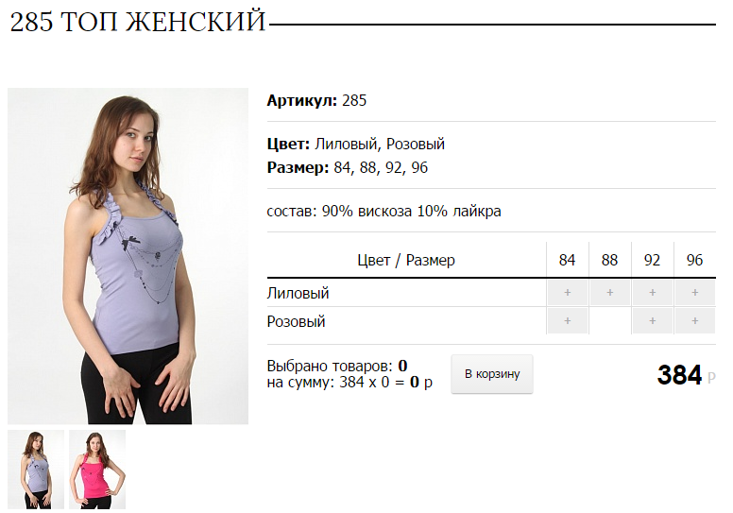Select the lilac top thumbnail
Viewport: 733px width, 513px height.
[36, 470]
